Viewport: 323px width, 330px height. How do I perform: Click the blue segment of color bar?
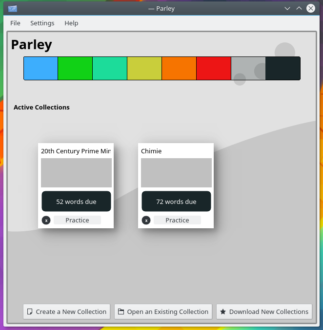point(41,68)
